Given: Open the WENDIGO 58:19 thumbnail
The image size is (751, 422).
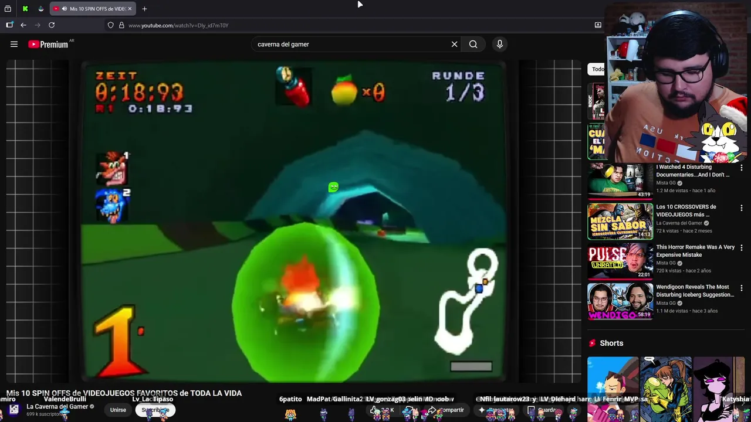Looking at the screenshot, I should (620, 301).
